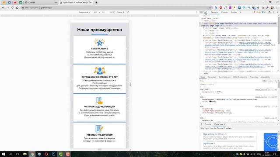
Task: Open drawer three-dot menu
Action: pyautogui.click(x=202, y=124)
